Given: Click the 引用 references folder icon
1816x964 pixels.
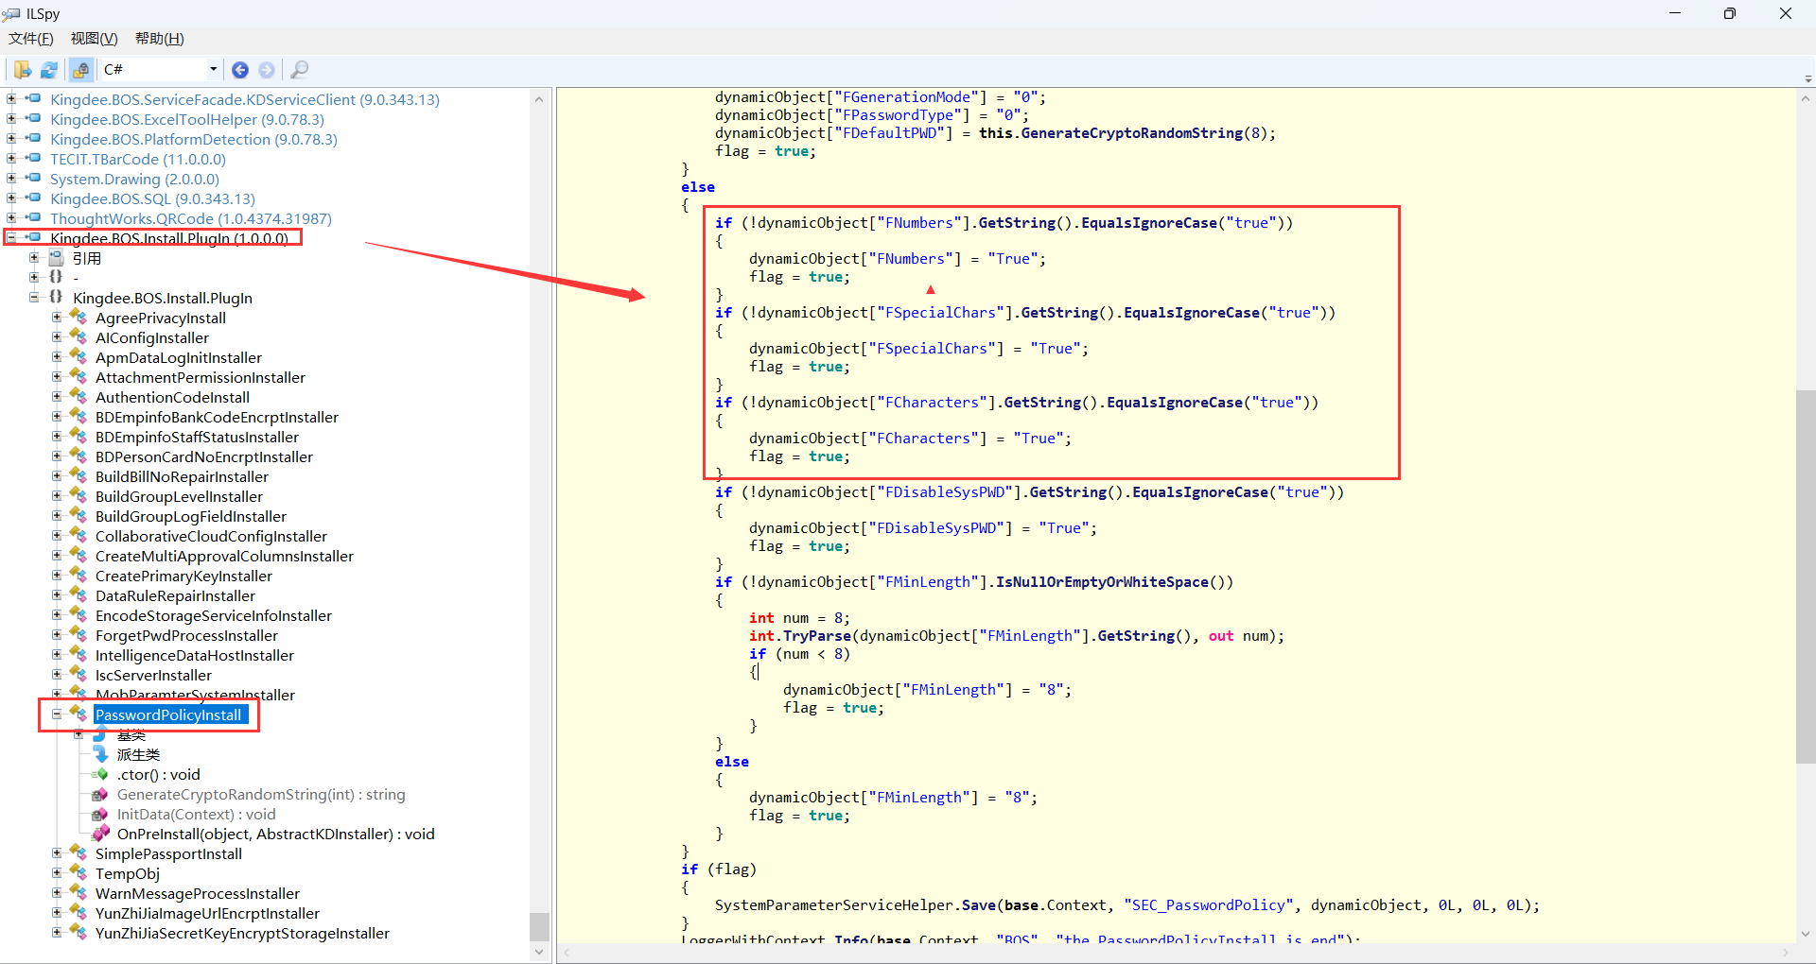Looking at the screenshot, I should click(57, 257).
